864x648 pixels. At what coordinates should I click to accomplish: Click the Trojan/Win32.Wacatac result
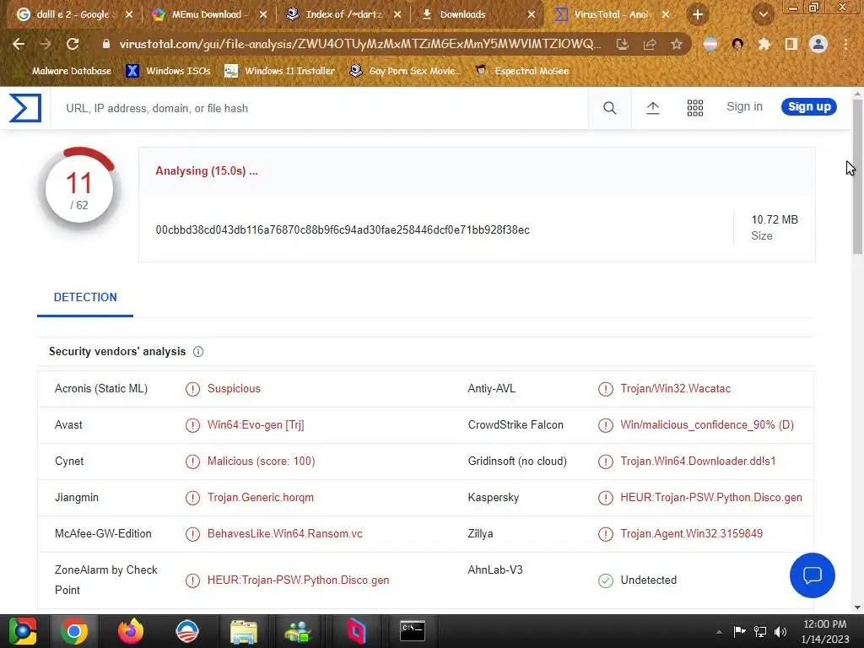675,388
